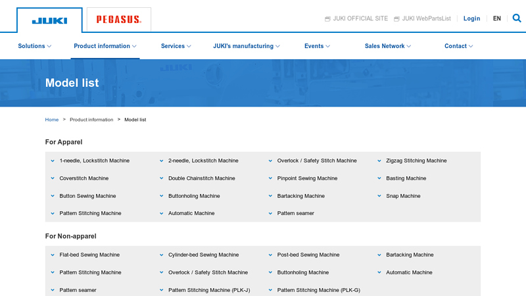This screenshot has width=526, height=296.
Task: Open the Sales Network menu
Action: coord(388,46)
